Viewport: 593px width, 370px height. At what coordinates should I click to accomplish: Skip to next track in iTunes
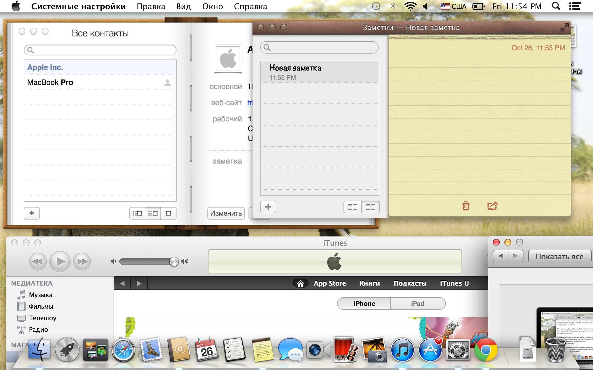pyautogui.click(x=82, y=262)
